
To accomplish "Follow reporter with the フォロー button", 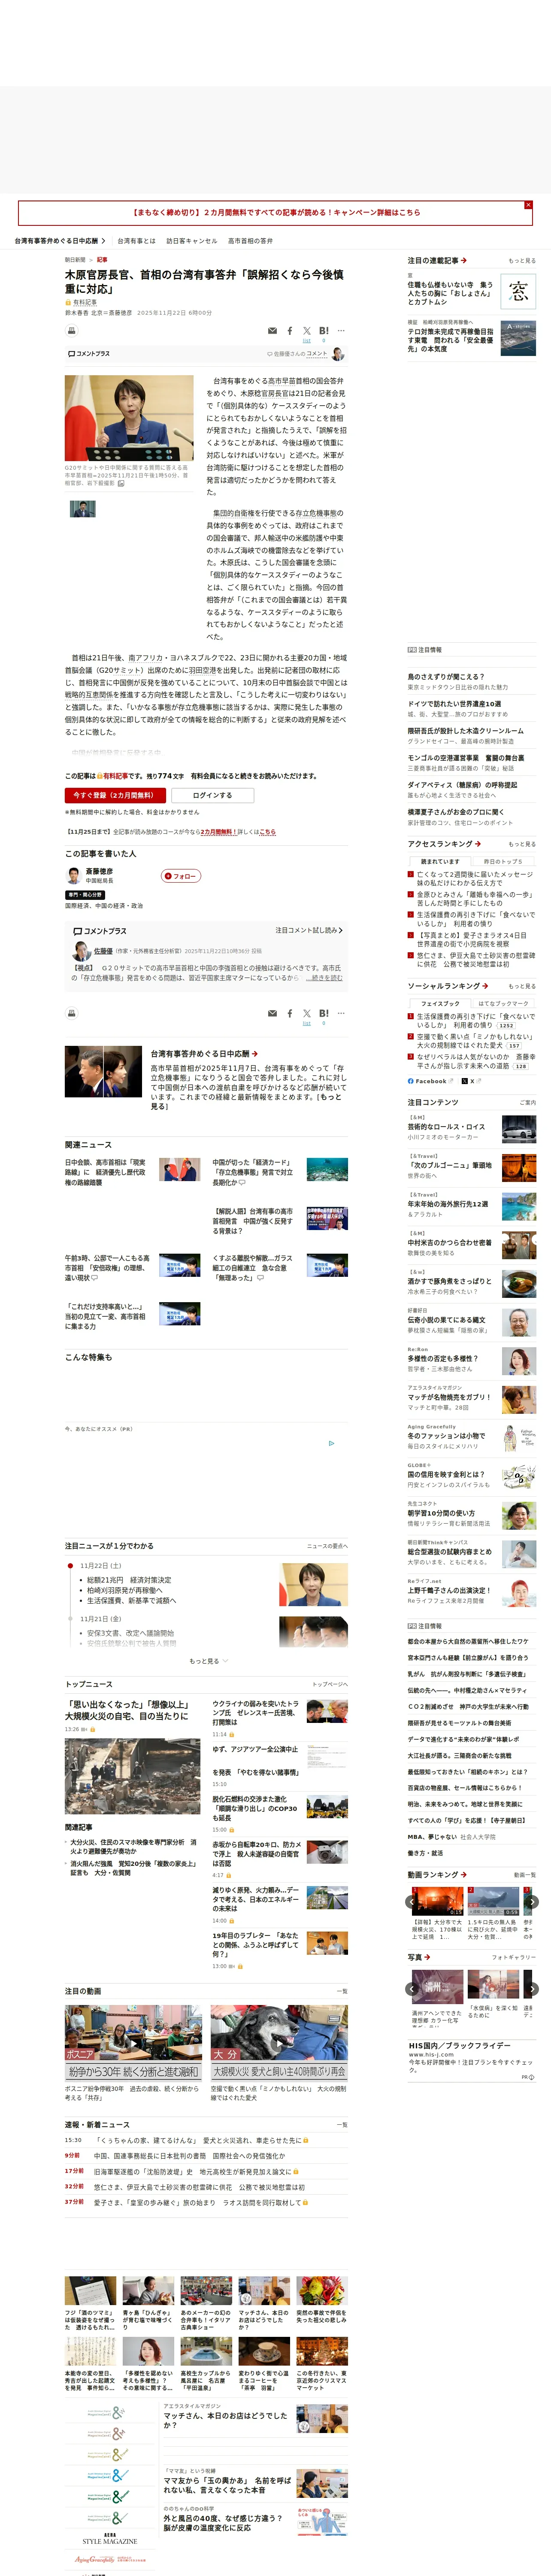I will click(181, 876).
